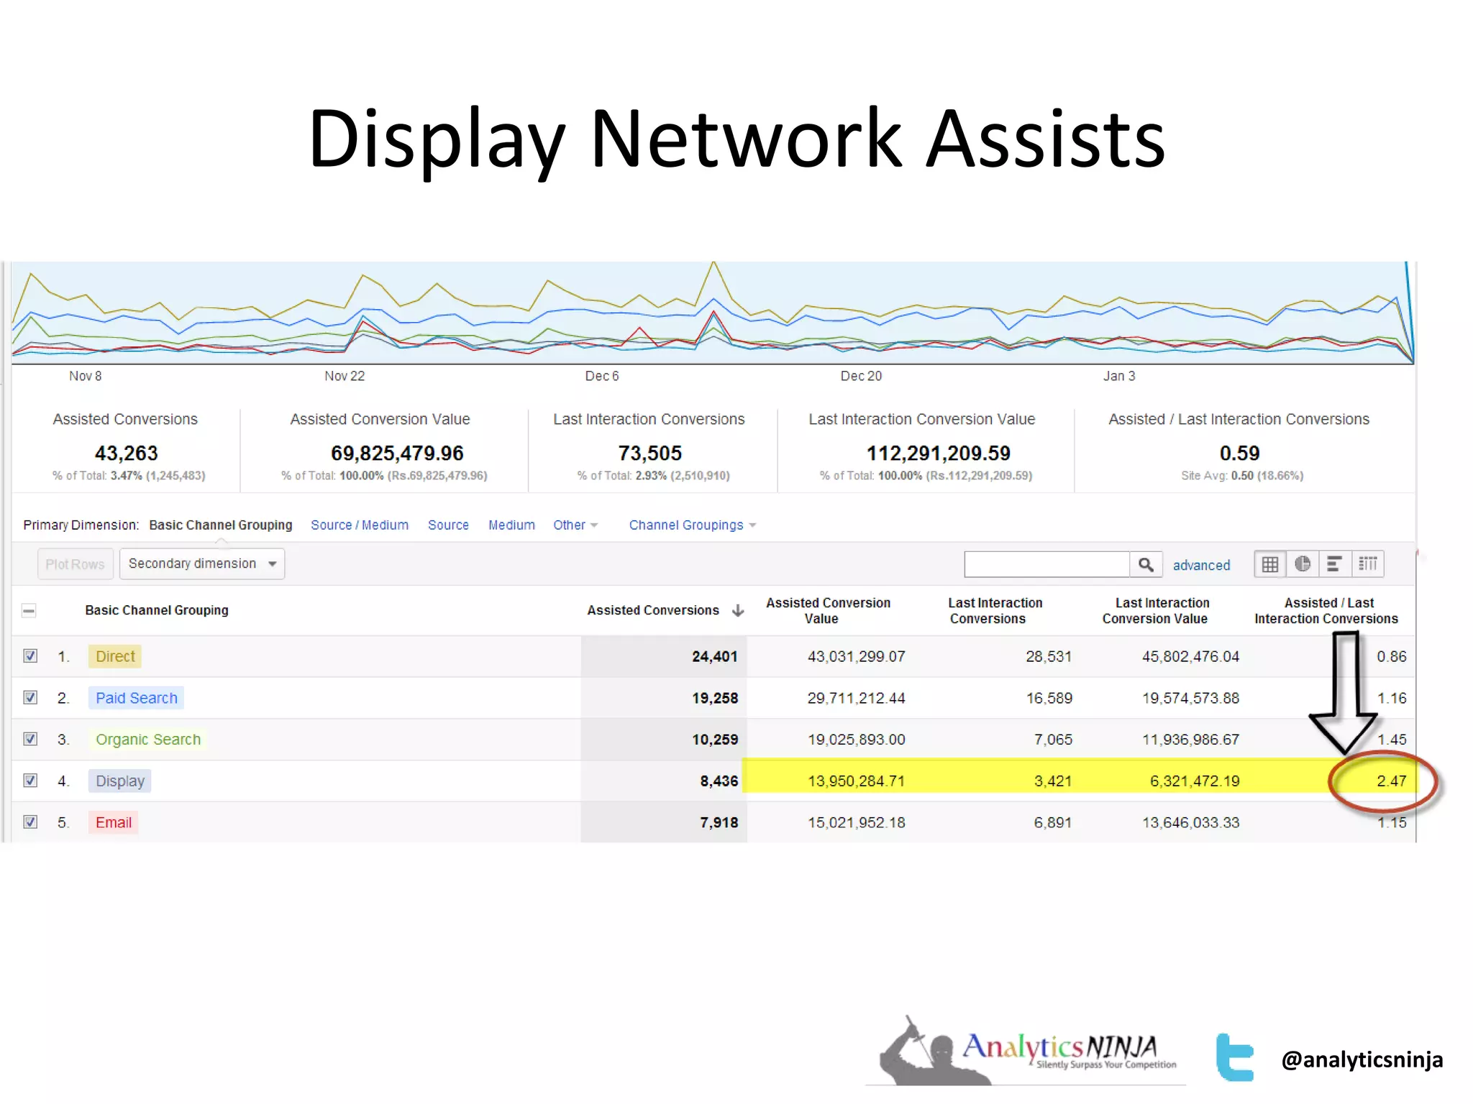
Task: Click the 24,401 Direct assisted conversions cell
Action: [x=714, y=656]
